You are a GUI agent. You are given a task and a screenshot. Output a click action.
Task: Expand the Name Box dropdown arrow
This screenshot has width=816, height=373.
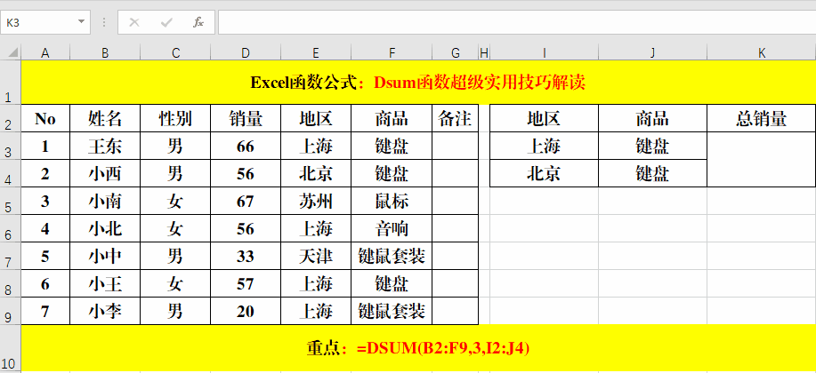[x=82, y=22]
